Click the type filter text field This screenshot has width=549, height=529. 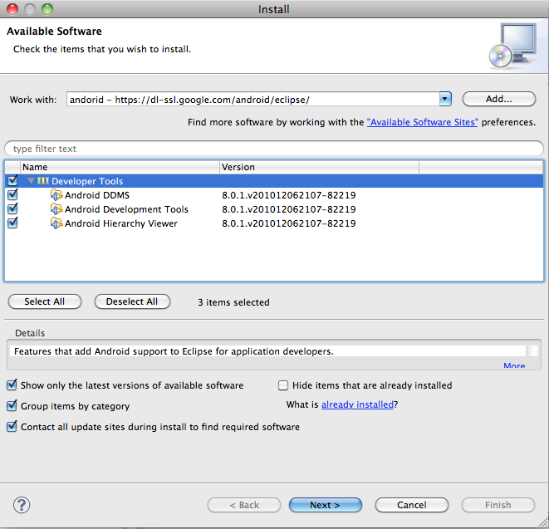click(274, 149)
